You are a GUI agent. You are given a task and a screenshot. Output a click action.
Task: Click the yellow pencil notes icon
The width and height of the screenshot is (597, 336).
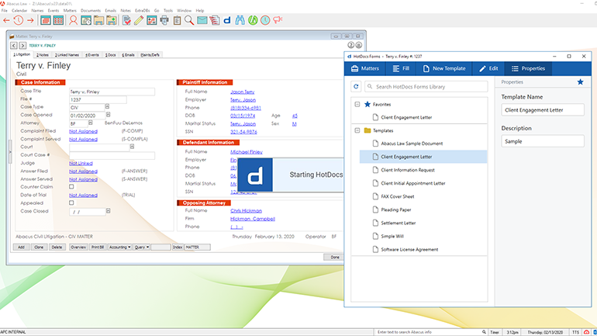click(x=139, y=21)
